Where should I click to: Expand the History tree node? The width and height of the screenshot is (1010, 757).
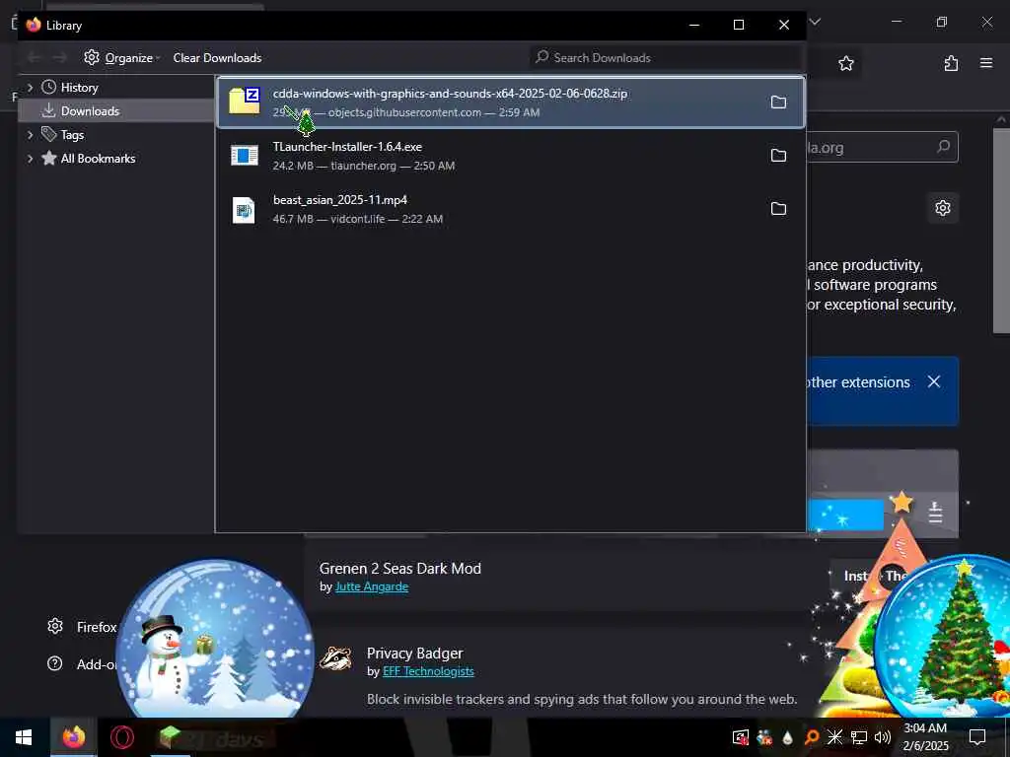click(x=30, y=87)
